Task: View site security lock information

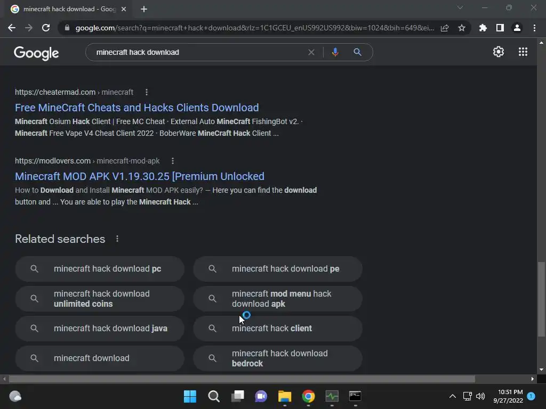Action: click(67, 28)
